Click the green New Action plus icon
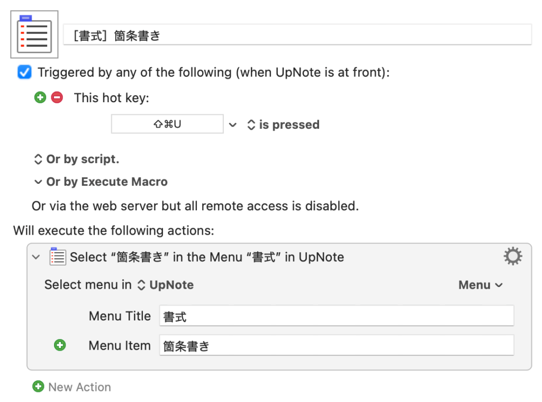 click(x=38, y=387)
